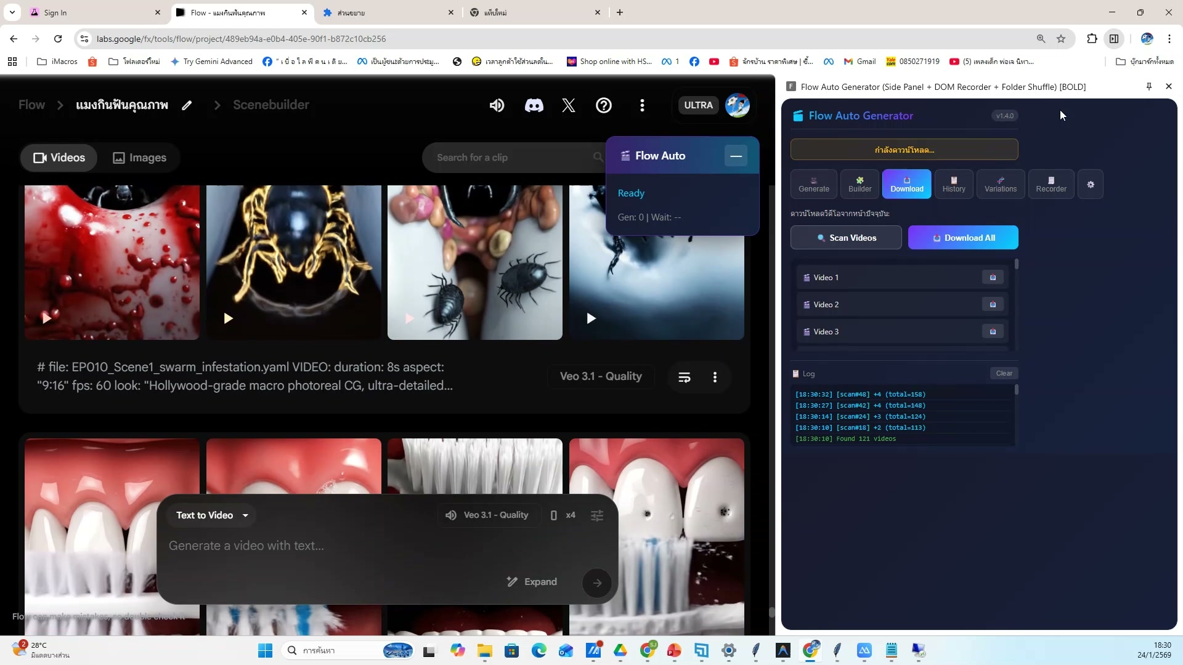Open the Variations panel

(x=1000, y=183)
